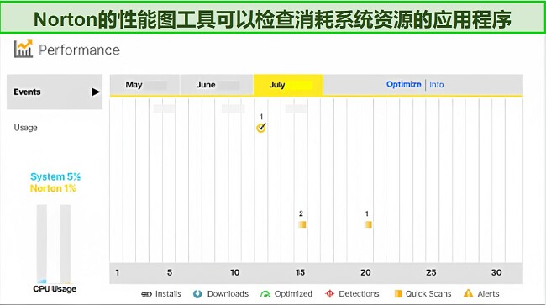
Task: Click the quick scan marker labeled 2
Action: tap(302, 224)
